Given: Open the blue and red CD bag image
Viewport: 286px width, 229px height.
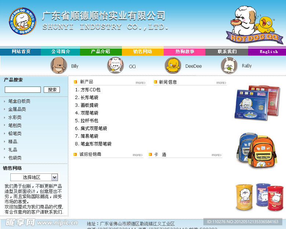Looking at the screenshot, I should 256,103.
